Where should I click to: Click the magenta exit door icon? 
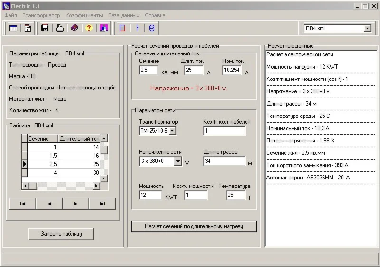coord(103,28)
